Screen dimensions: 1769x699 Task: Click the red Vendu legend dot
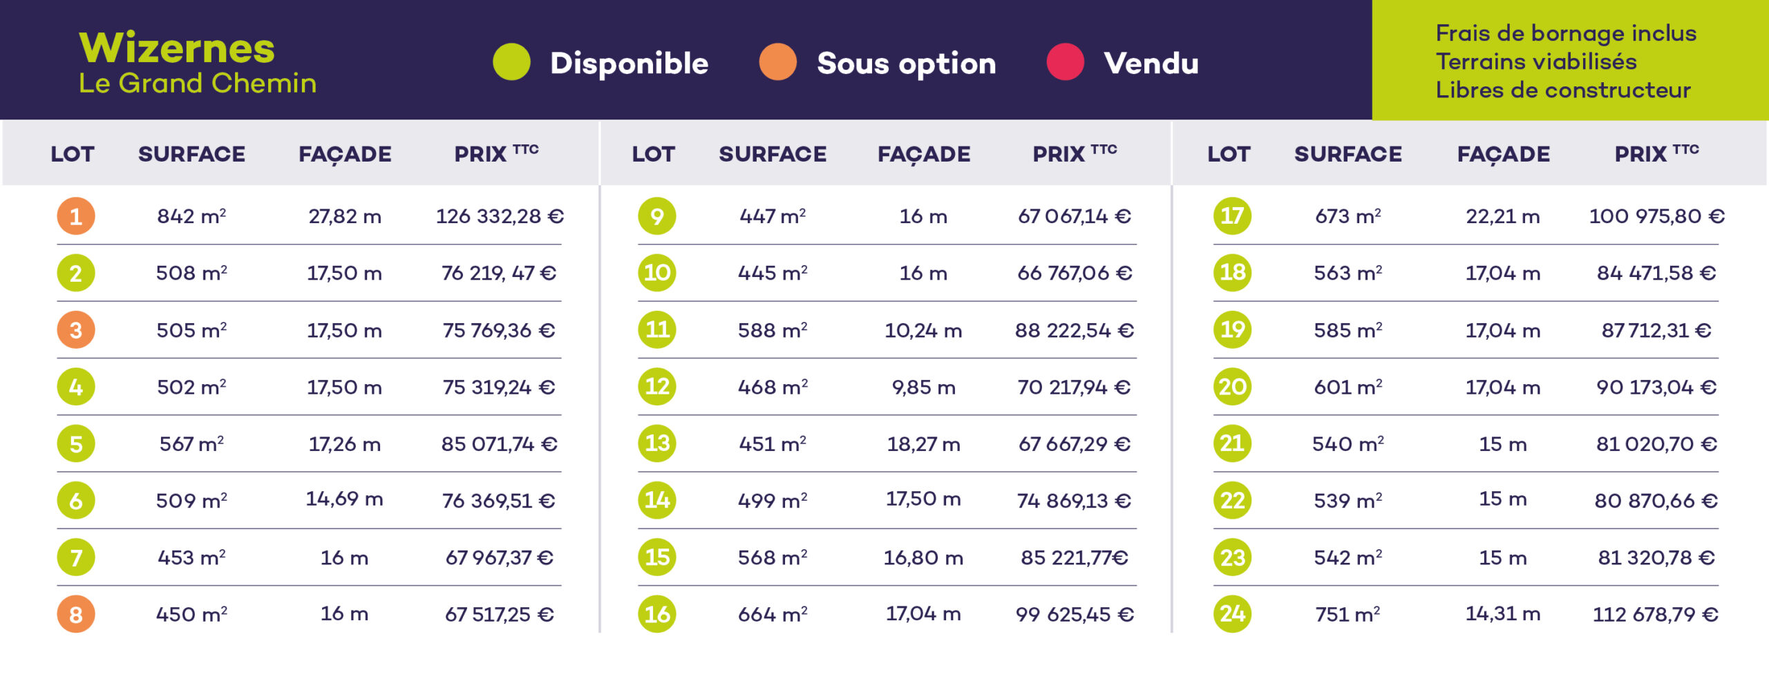click(x=1066, y=62)
